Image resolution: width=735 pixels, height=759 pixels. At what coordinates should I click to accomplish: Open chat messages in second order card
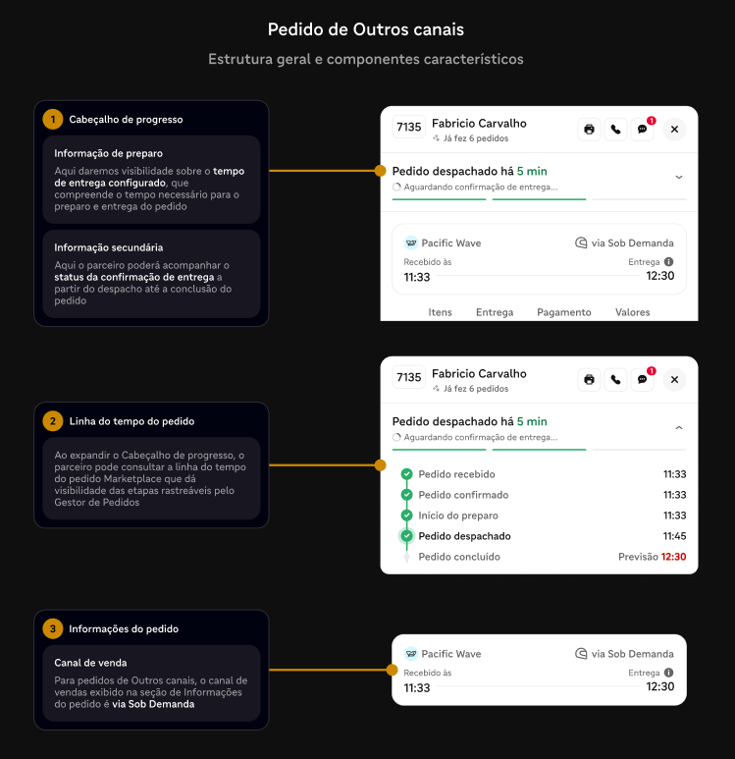coord(642,379)
